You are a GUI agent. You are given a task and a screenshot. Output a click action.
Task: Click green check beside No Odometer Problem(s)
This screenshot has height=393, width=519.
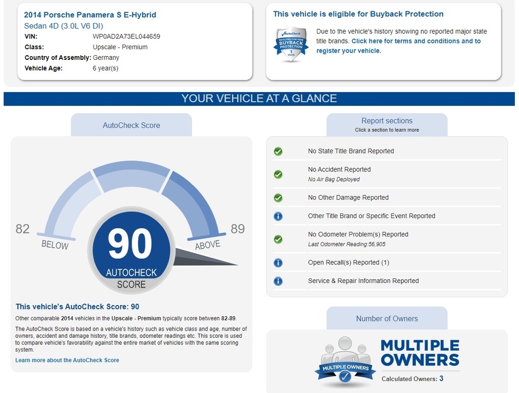click(278, 239)
